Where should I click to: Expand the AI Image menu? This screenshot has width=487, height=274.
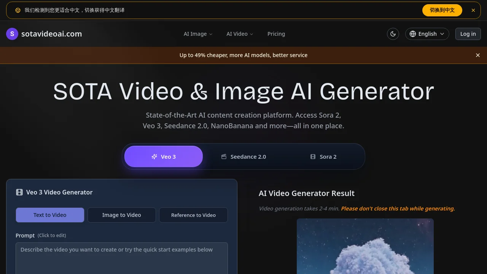(x=198, y=34)
